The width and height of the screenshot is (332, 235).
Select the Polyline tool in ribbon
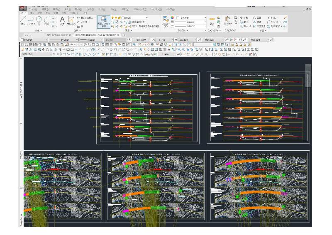31,20
